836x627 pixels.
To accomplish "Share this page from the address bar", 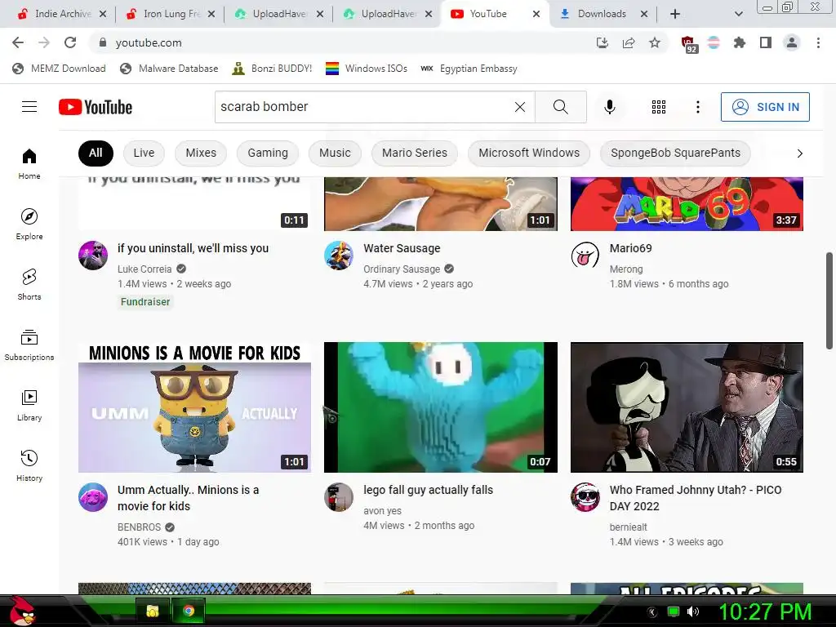I will (629, 42).
